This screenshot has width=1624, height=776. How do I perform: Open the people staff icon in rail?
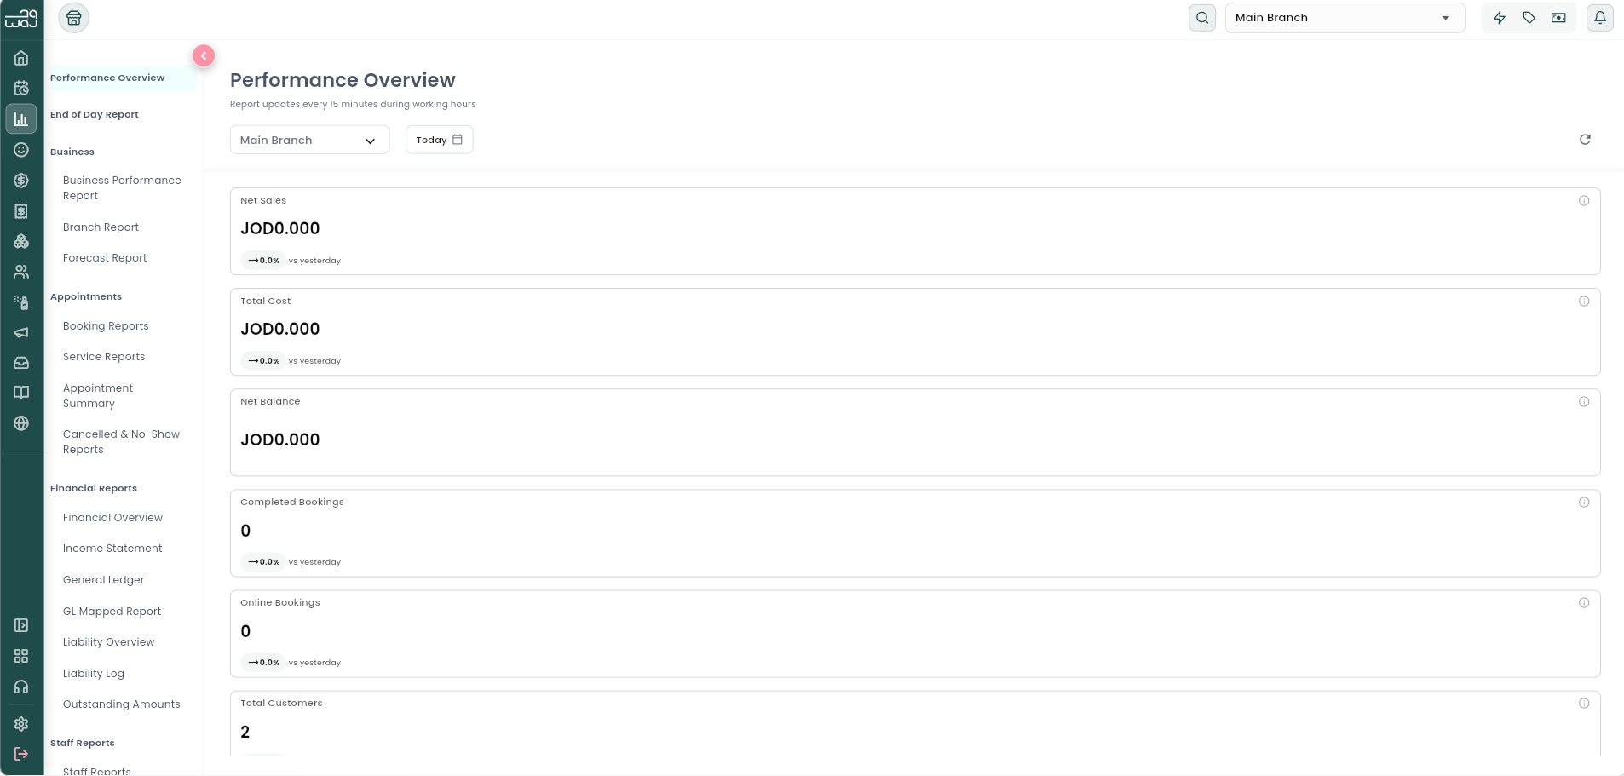21,273
